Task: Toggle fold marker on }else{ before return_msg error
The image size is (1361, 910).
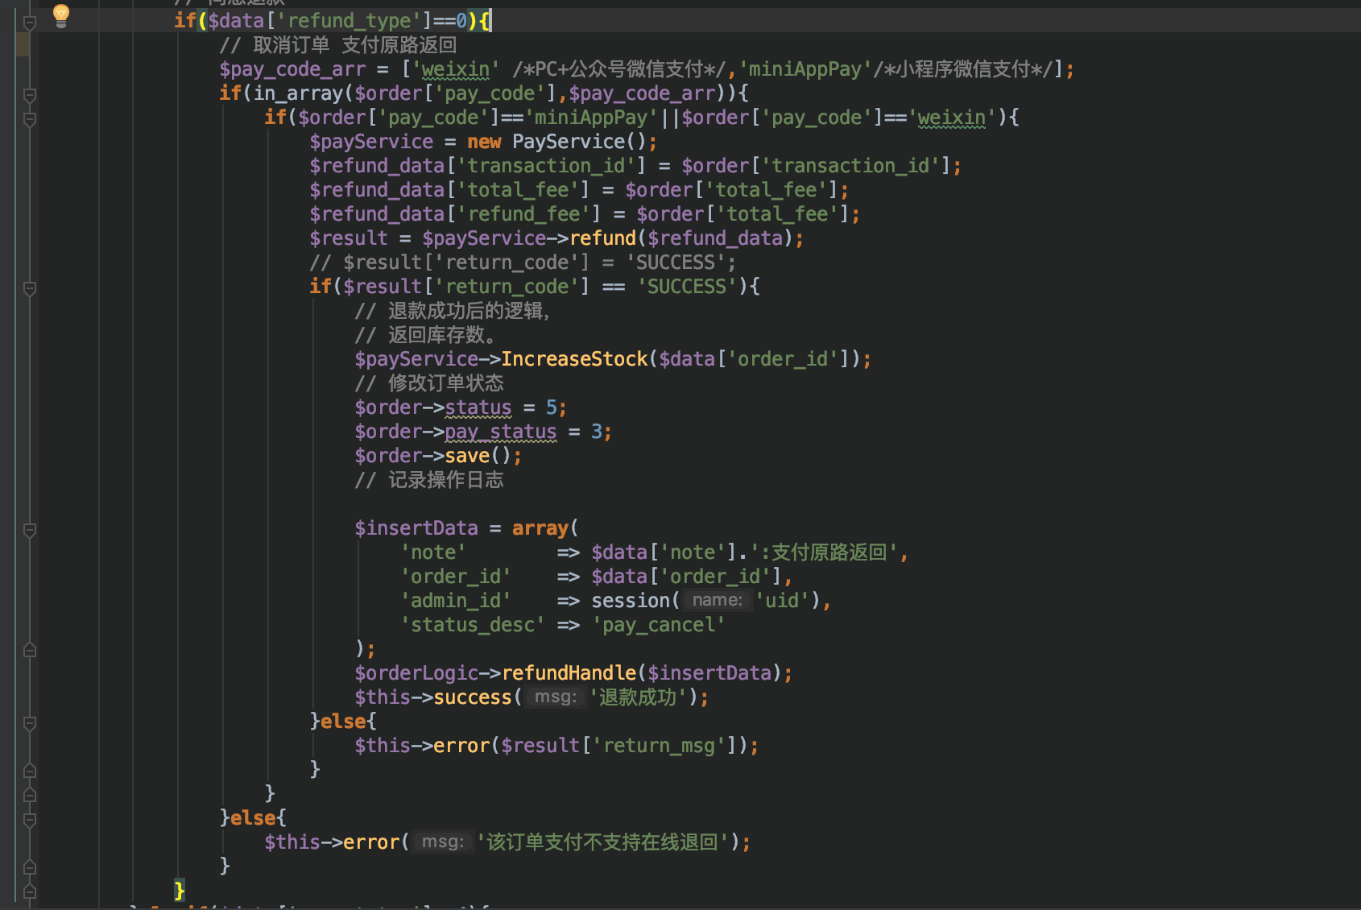Action: 30,723
